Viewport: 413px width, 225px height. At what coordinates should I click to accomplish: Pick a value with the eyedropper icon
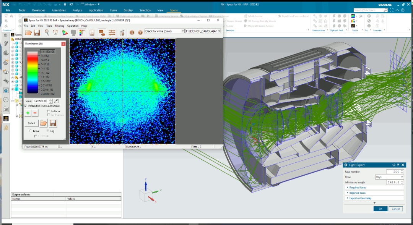pyautogui.click(x=56, y=101)
